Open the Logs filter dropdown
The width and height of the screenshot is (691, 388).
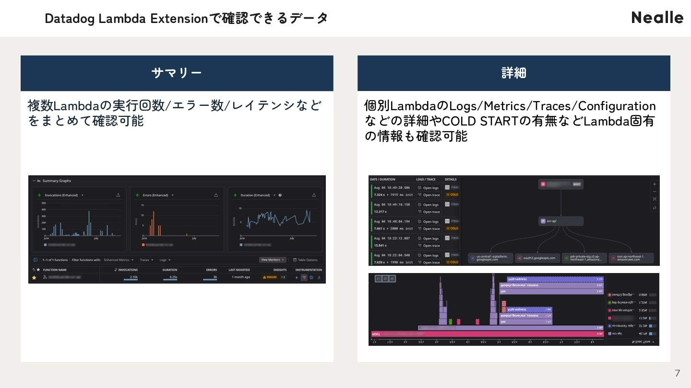(x=165, y=260)
